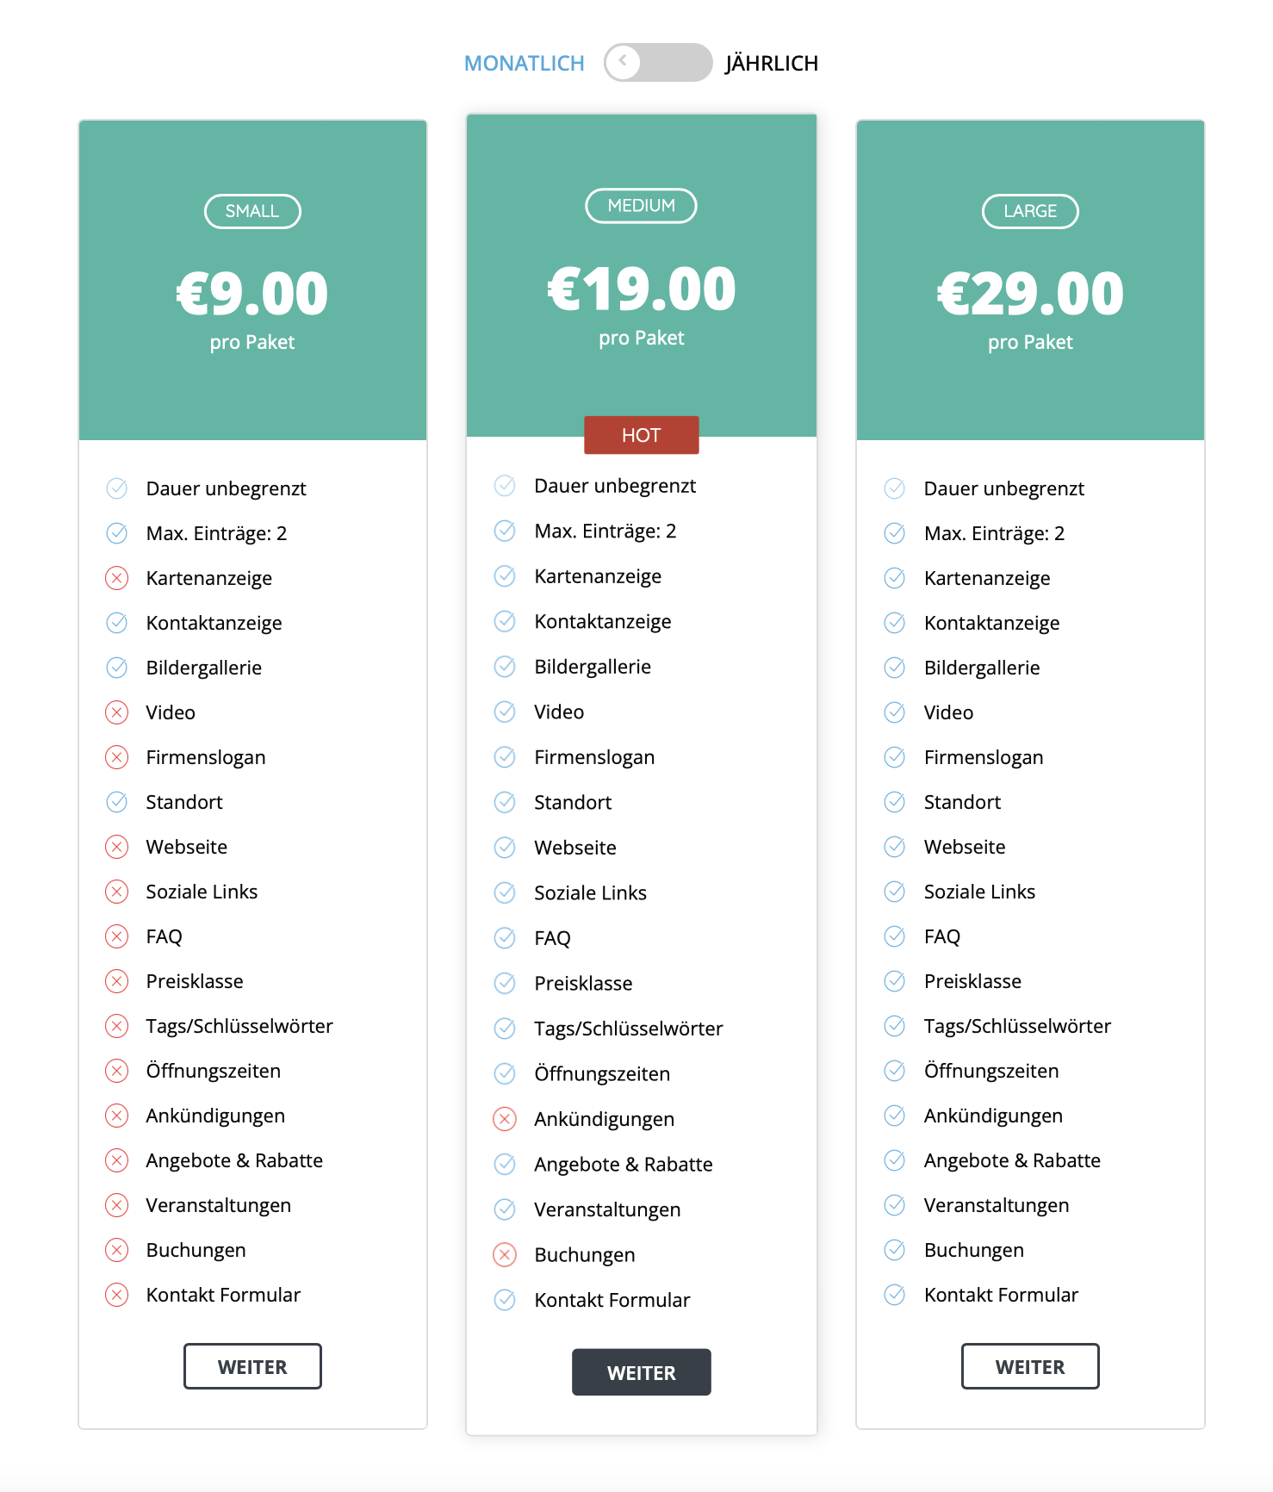Click the SMALL plan badge
The width and height of the screenshot is (1273, 1492).
[x=252, y=211]
